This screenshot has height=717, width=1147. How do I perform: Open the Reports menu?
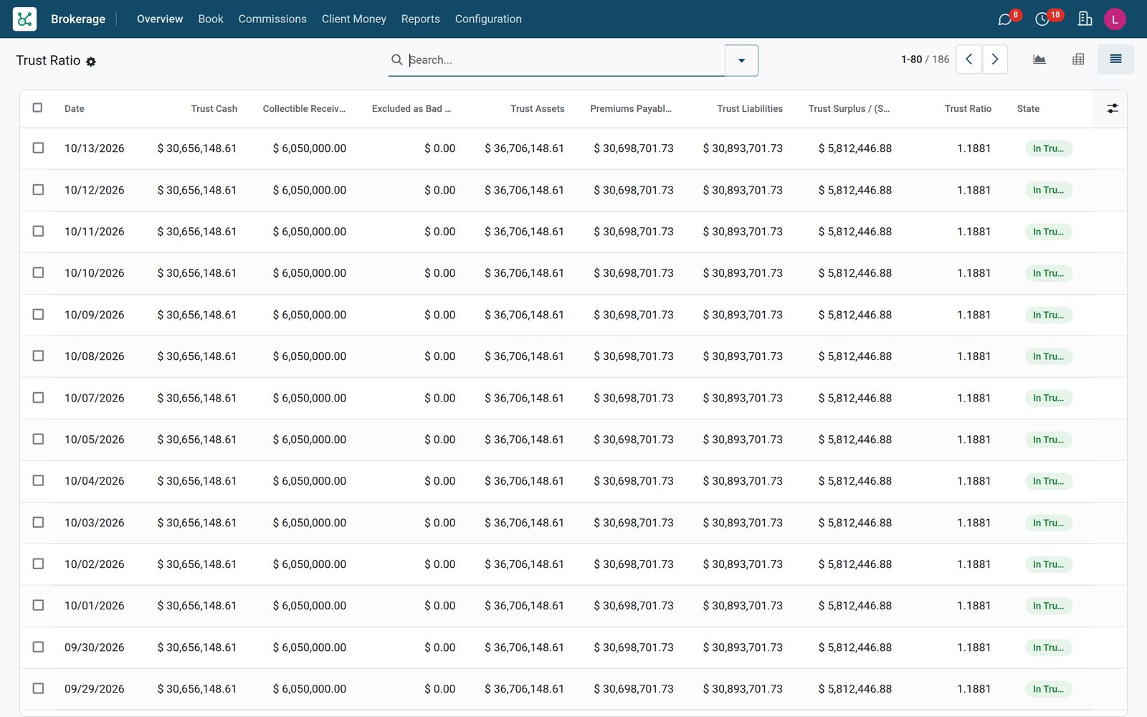click(x=421, y=19)
